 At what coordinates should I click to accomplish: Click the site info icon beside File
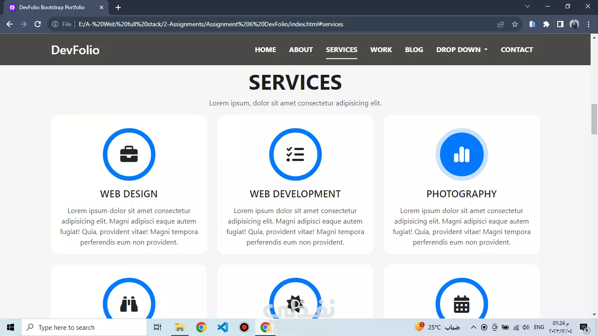click(x=55, y=24)
